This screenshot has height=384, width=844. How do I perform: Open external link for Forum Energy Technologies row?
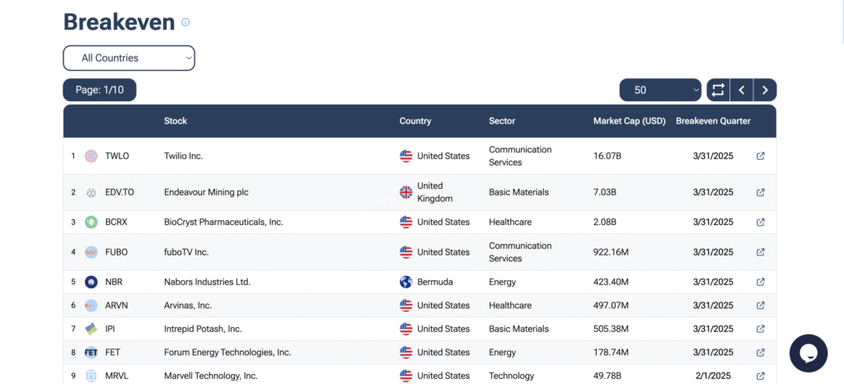coord(761,352)
